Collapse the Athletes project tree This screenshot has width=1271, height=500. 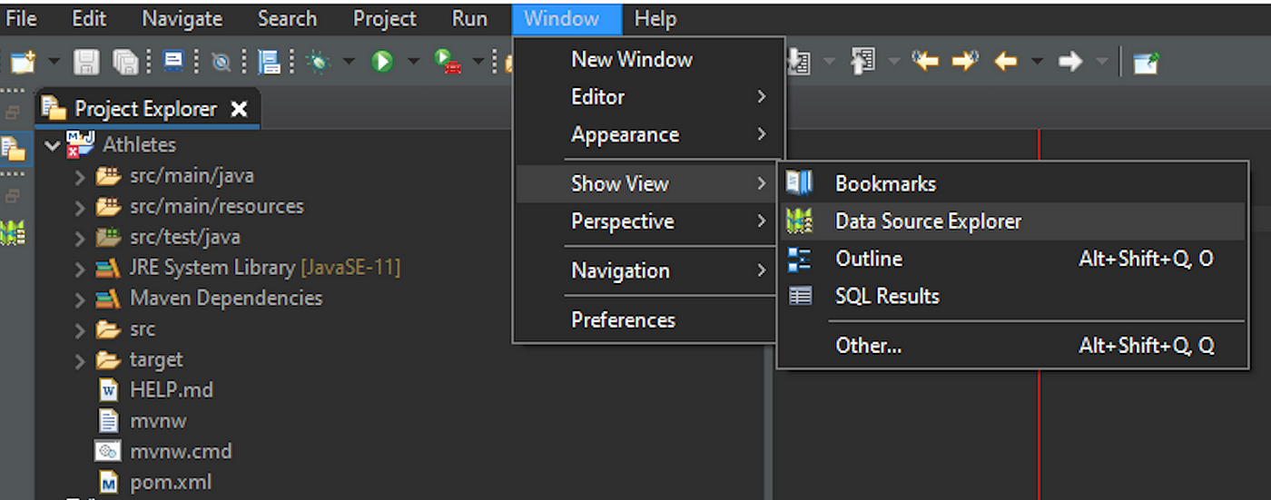[52, 145]
